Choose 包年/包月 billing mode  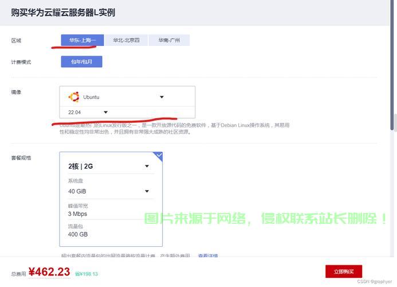81,61
